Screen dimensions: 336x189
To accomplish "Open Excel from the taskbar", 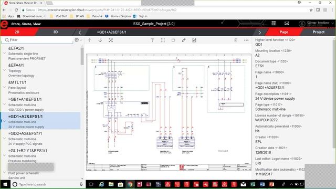I will (253, 184).
